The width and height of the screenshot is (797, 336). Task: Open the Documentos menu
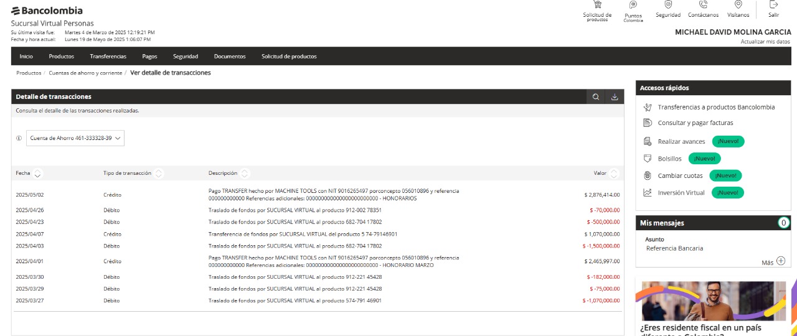[x=230, y=57]
